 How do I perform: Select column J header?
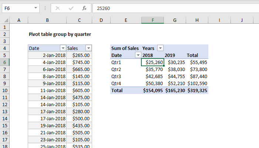coord(242,20)
